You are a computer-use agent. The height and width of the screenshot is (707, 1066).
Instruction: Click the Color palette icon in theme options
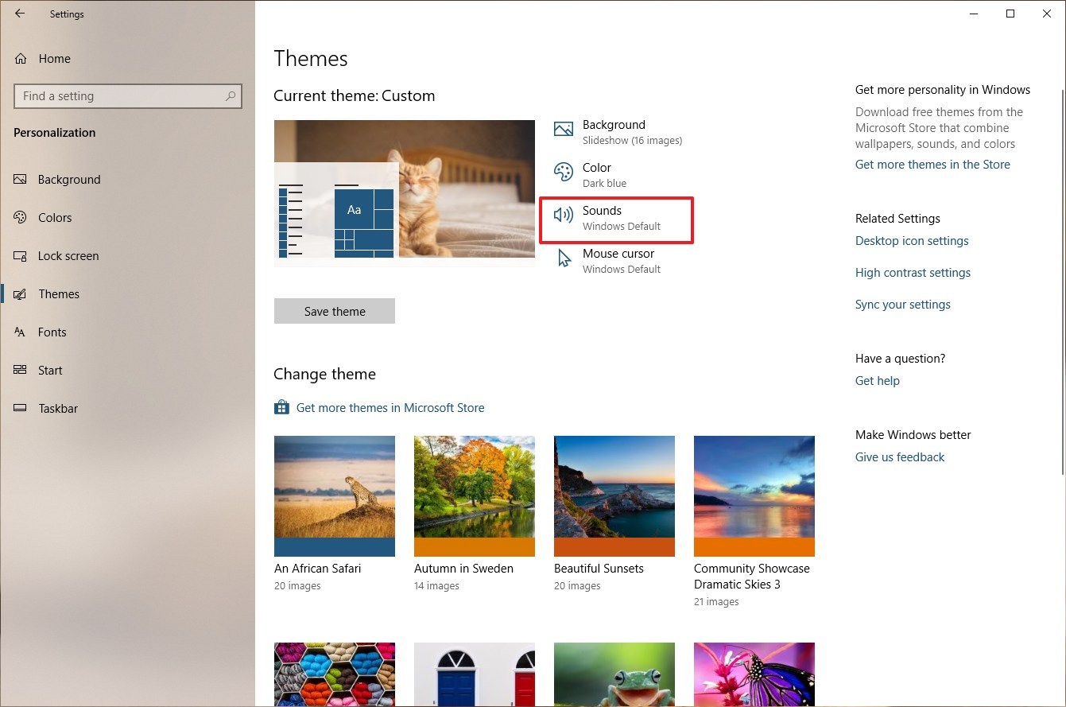[x=564, y=173]
